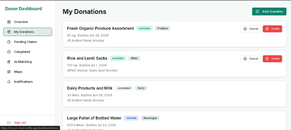The height and width of the screenshot is (130, 291).
Task: Click the Sign out arrow icon
Action: [x=9, y=122]
